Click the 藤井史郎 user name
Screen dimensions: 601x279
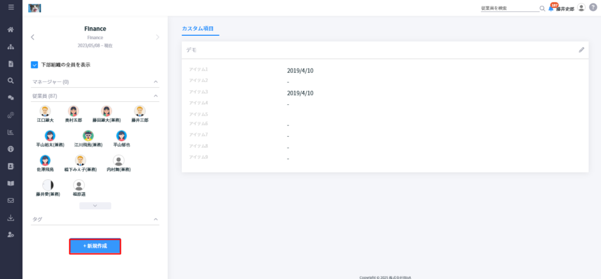tap(565, 8)
